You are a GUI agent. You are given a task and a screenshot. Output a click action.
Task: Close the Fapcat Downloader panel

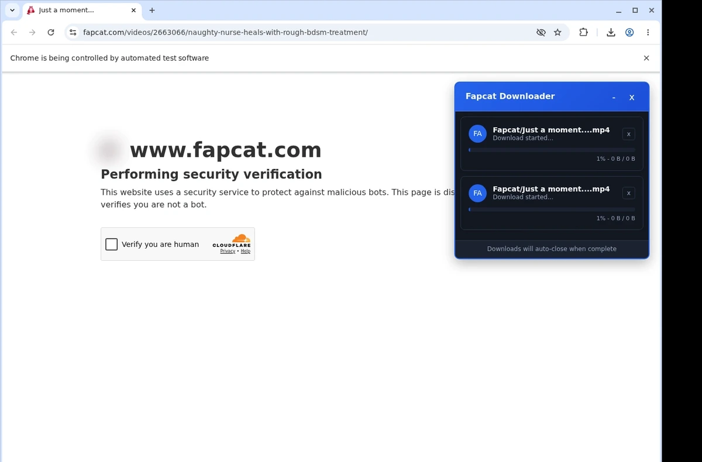click(632, 98)
